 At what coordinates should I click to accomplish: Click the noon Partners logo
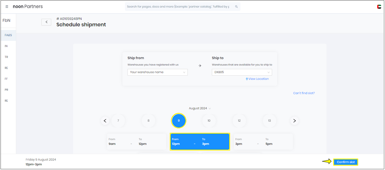click(28, 6)
